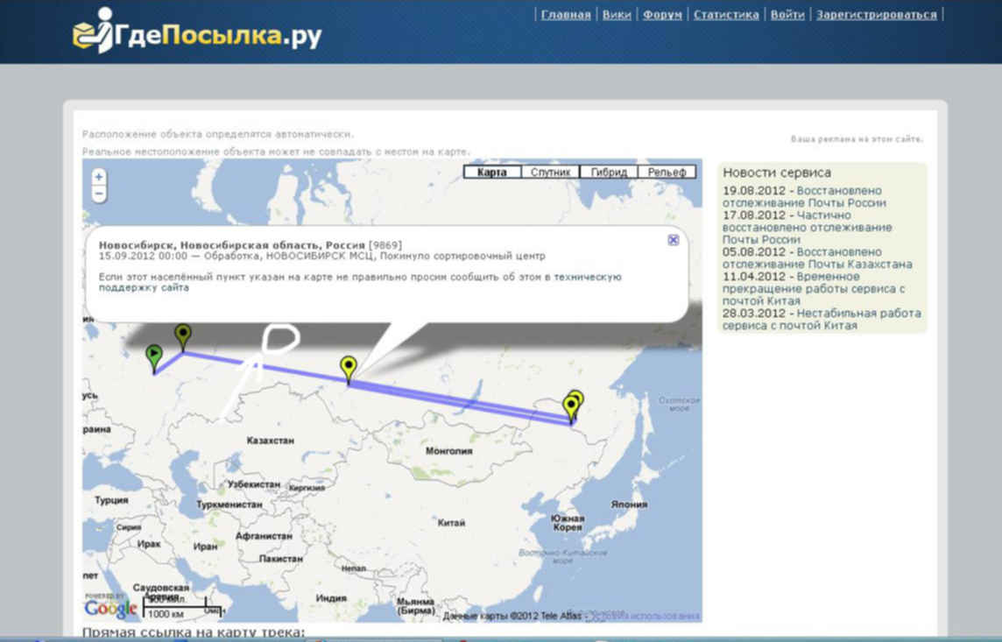Screen dimensions: 1002x642
Task: Click the ГдеПосылка.ру site logo
Action: point(197,32)
